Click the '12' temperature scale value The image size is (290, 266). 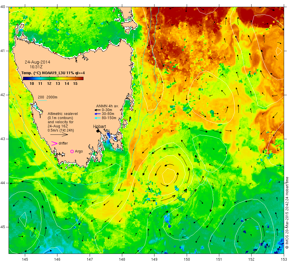tap(49, 83)
